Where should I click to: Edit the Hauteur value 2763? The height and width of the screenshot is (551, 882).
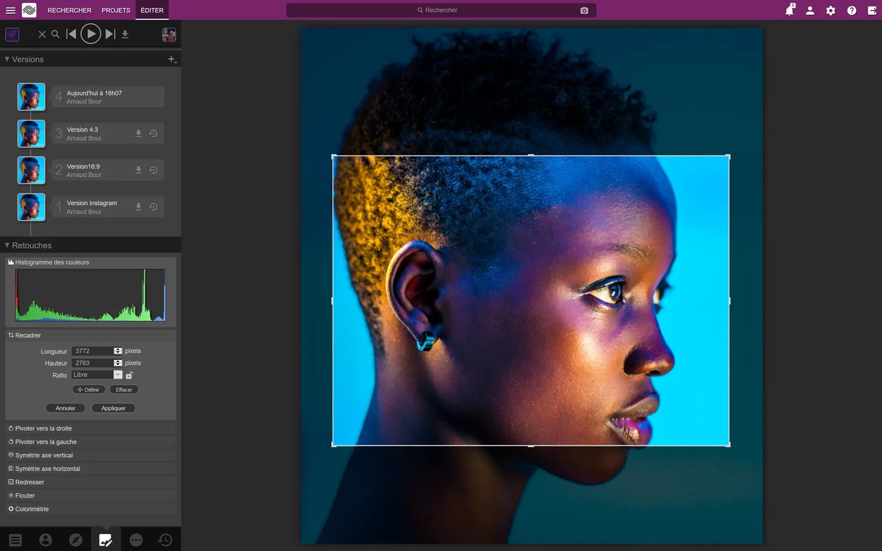tap(92, 363)
